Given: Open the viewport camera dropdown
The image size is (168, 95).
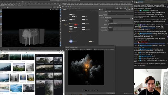Looking at the screenshot, I should coord(57,9).
